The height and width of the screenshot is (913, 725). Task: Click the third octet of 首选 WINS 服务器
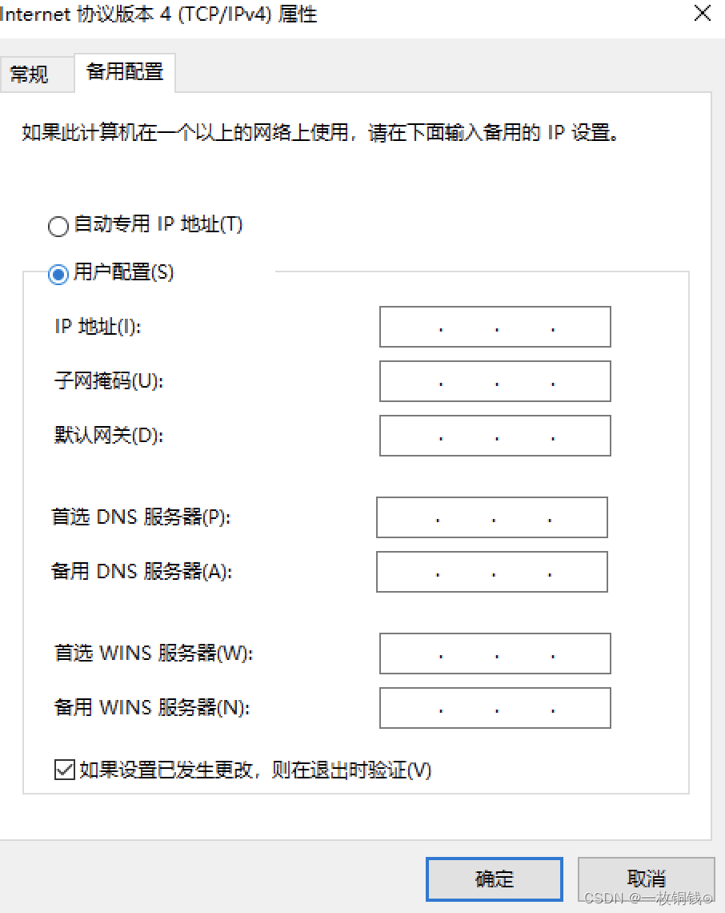point(524,654)
